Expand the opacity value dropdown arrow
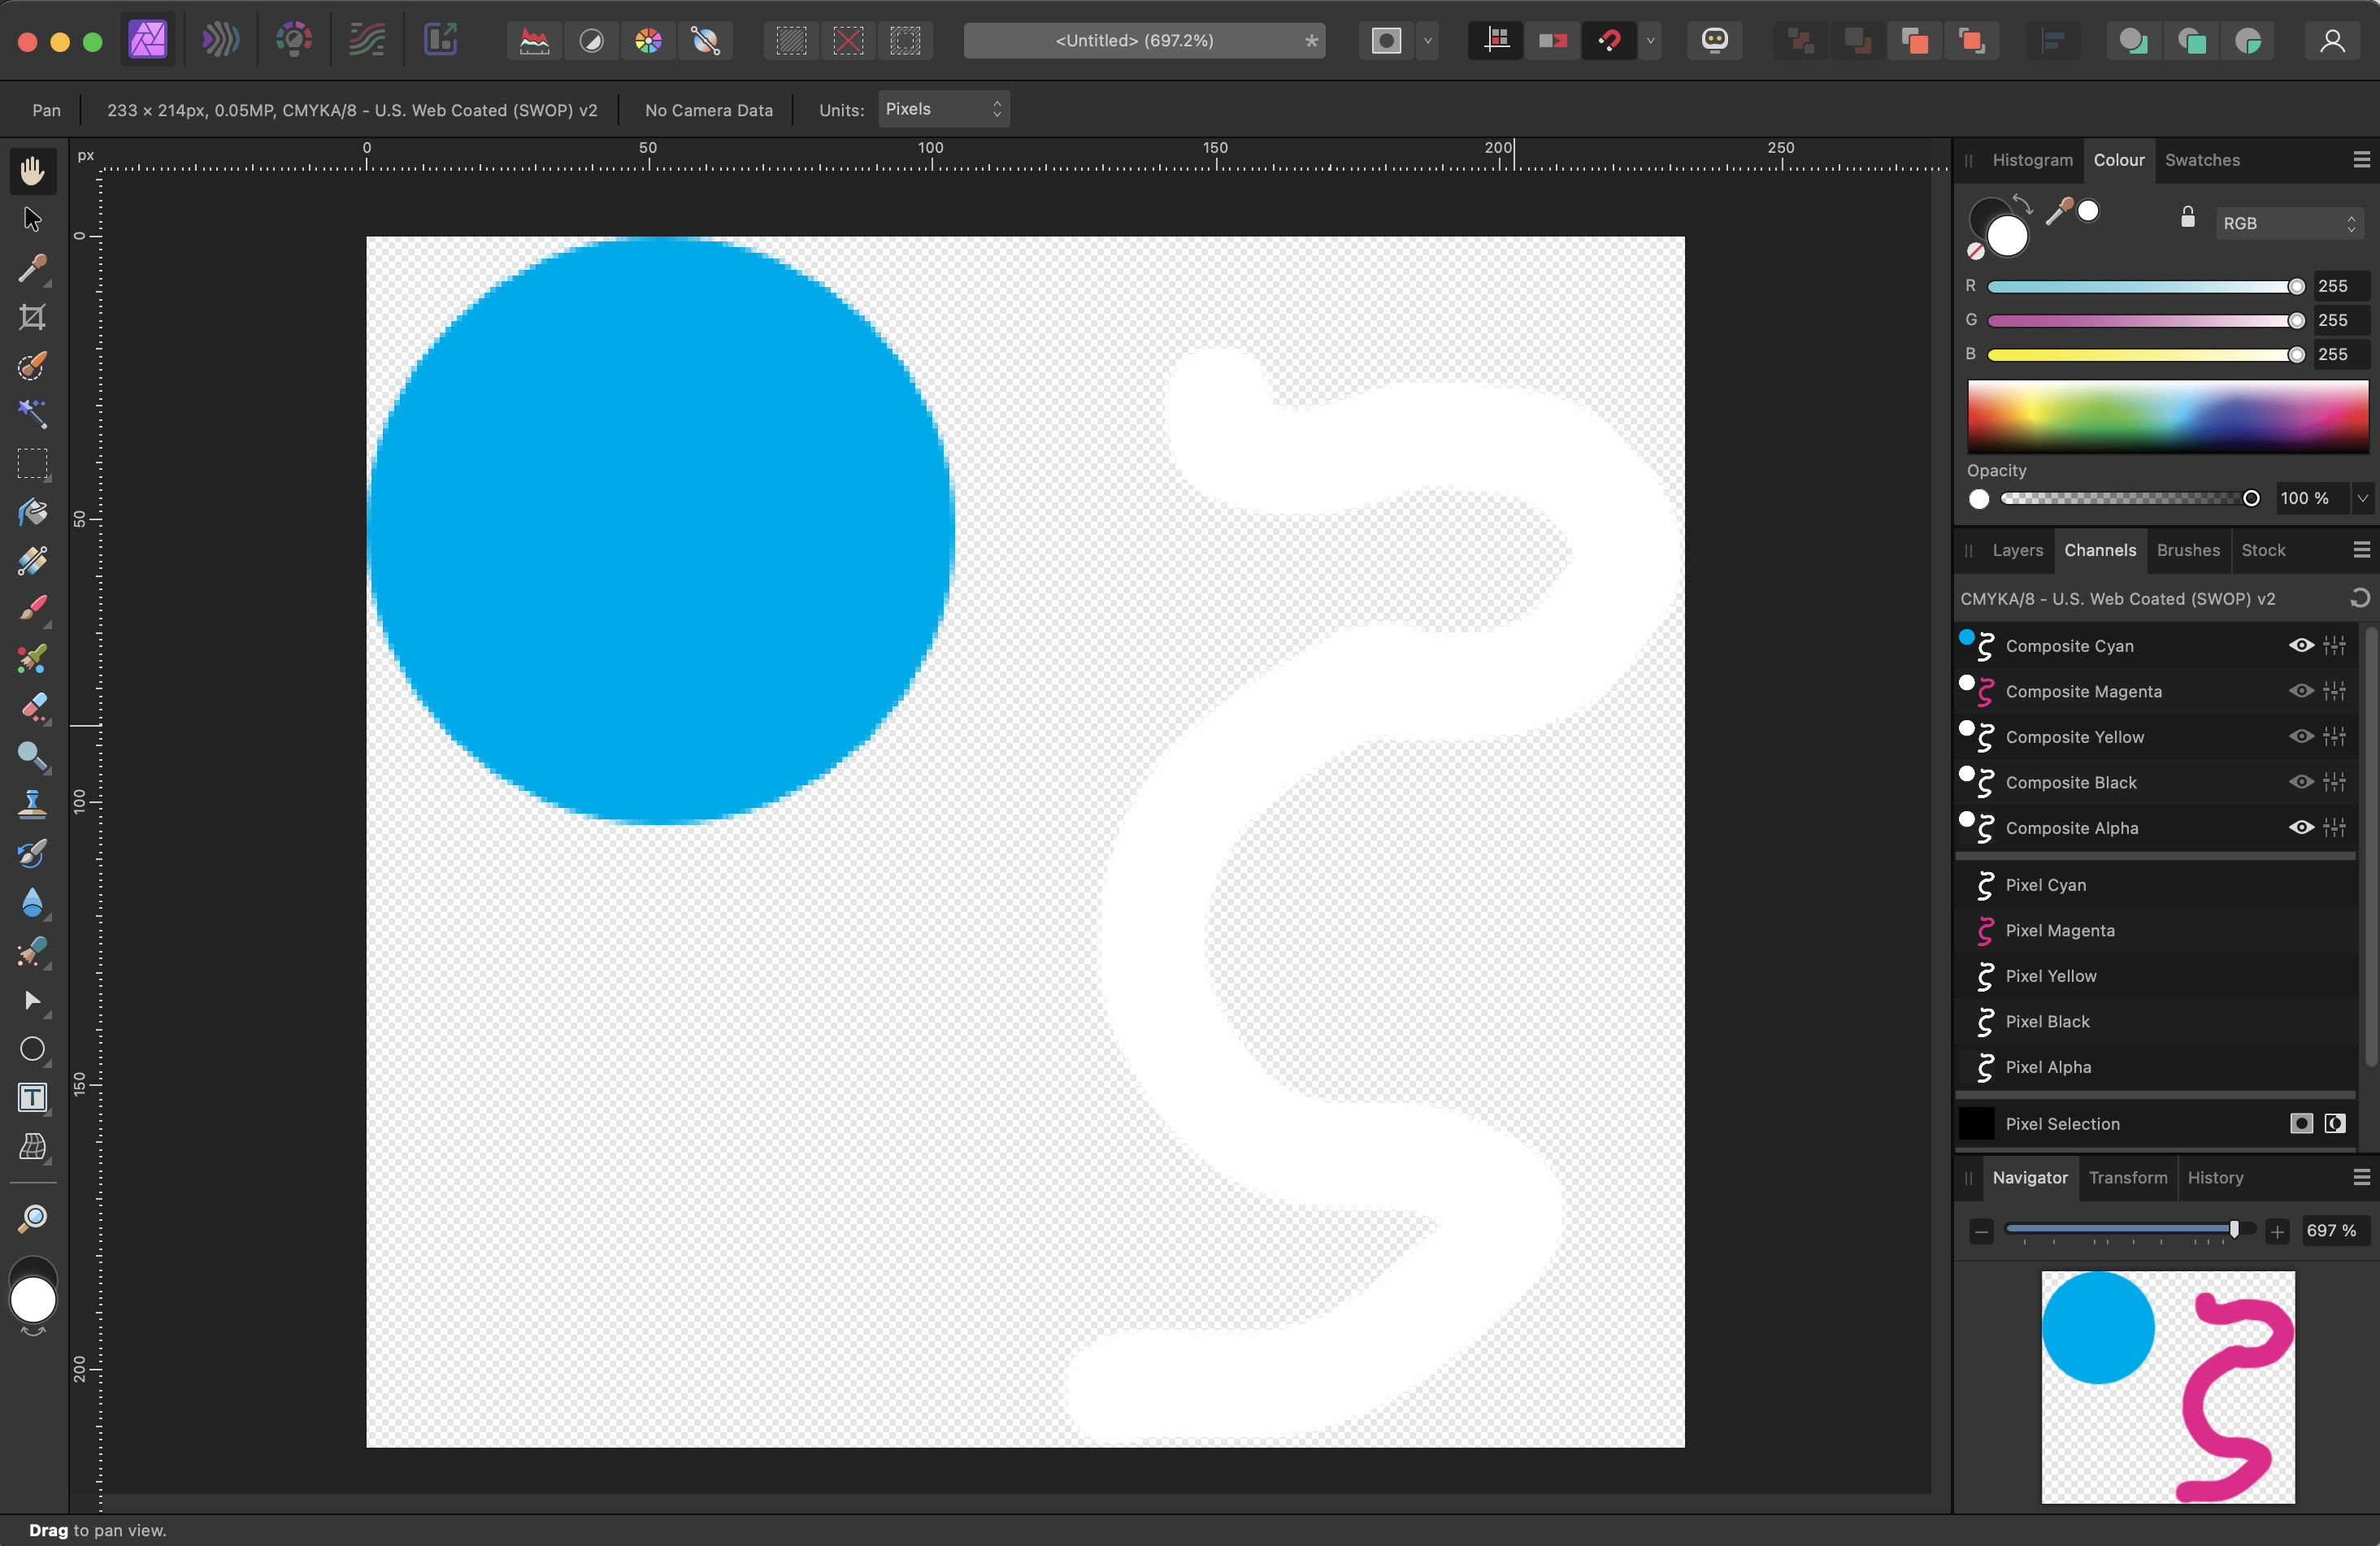Image resolution: width=2380 pixels, height=1546 pixels. (2362, 498)
